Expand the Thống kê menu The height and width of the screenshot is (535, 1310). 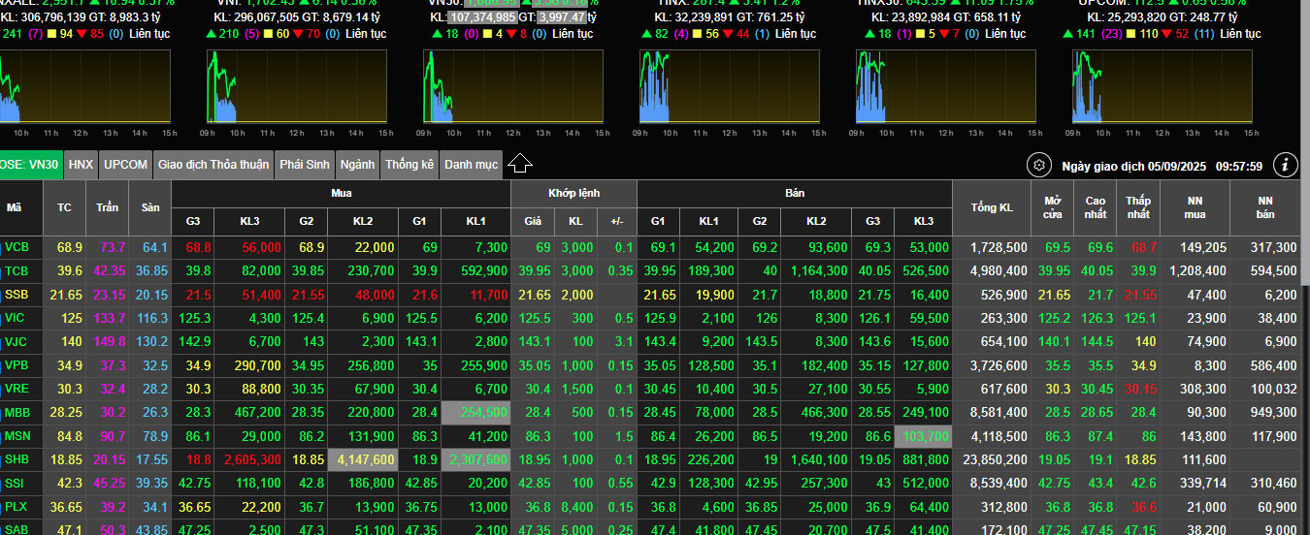[x=409, y=165]
